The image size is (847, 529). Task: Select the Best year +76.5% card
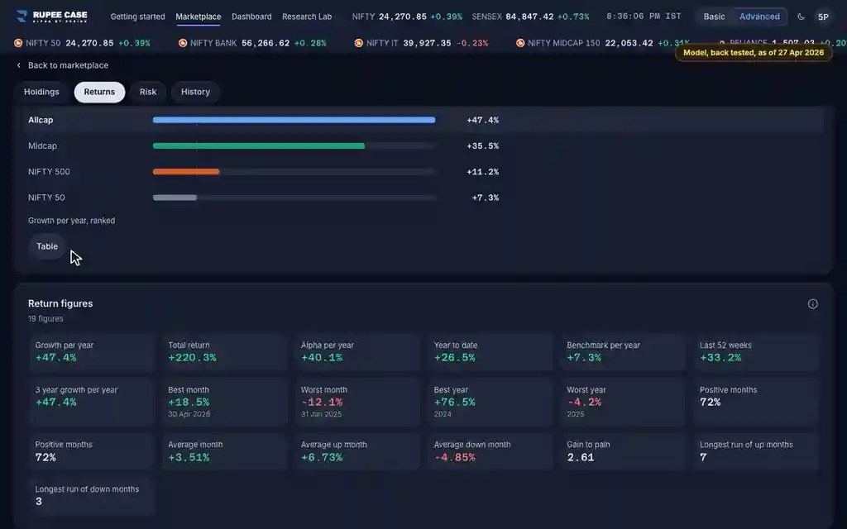click(490, 403)
